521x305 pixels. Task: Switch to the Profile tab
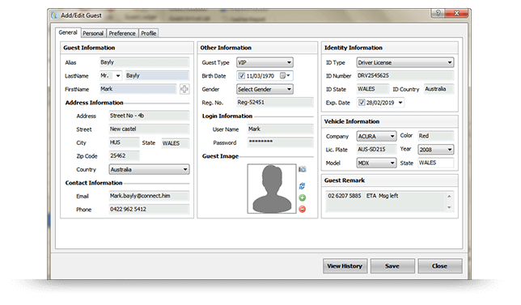[x=148, y=33]
